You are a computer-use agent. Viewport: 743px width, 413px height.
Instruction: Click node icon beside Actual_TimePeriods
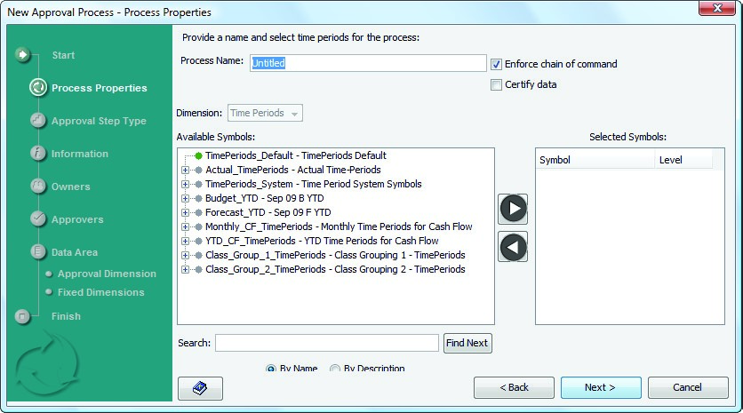198,170
